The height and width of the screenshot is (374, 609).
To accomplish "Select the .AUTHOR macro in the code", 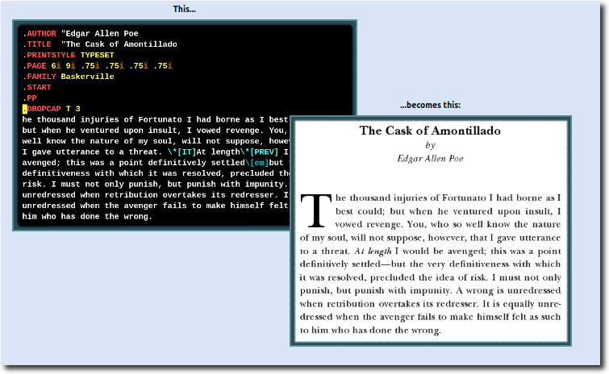I will tap(40, 33).
